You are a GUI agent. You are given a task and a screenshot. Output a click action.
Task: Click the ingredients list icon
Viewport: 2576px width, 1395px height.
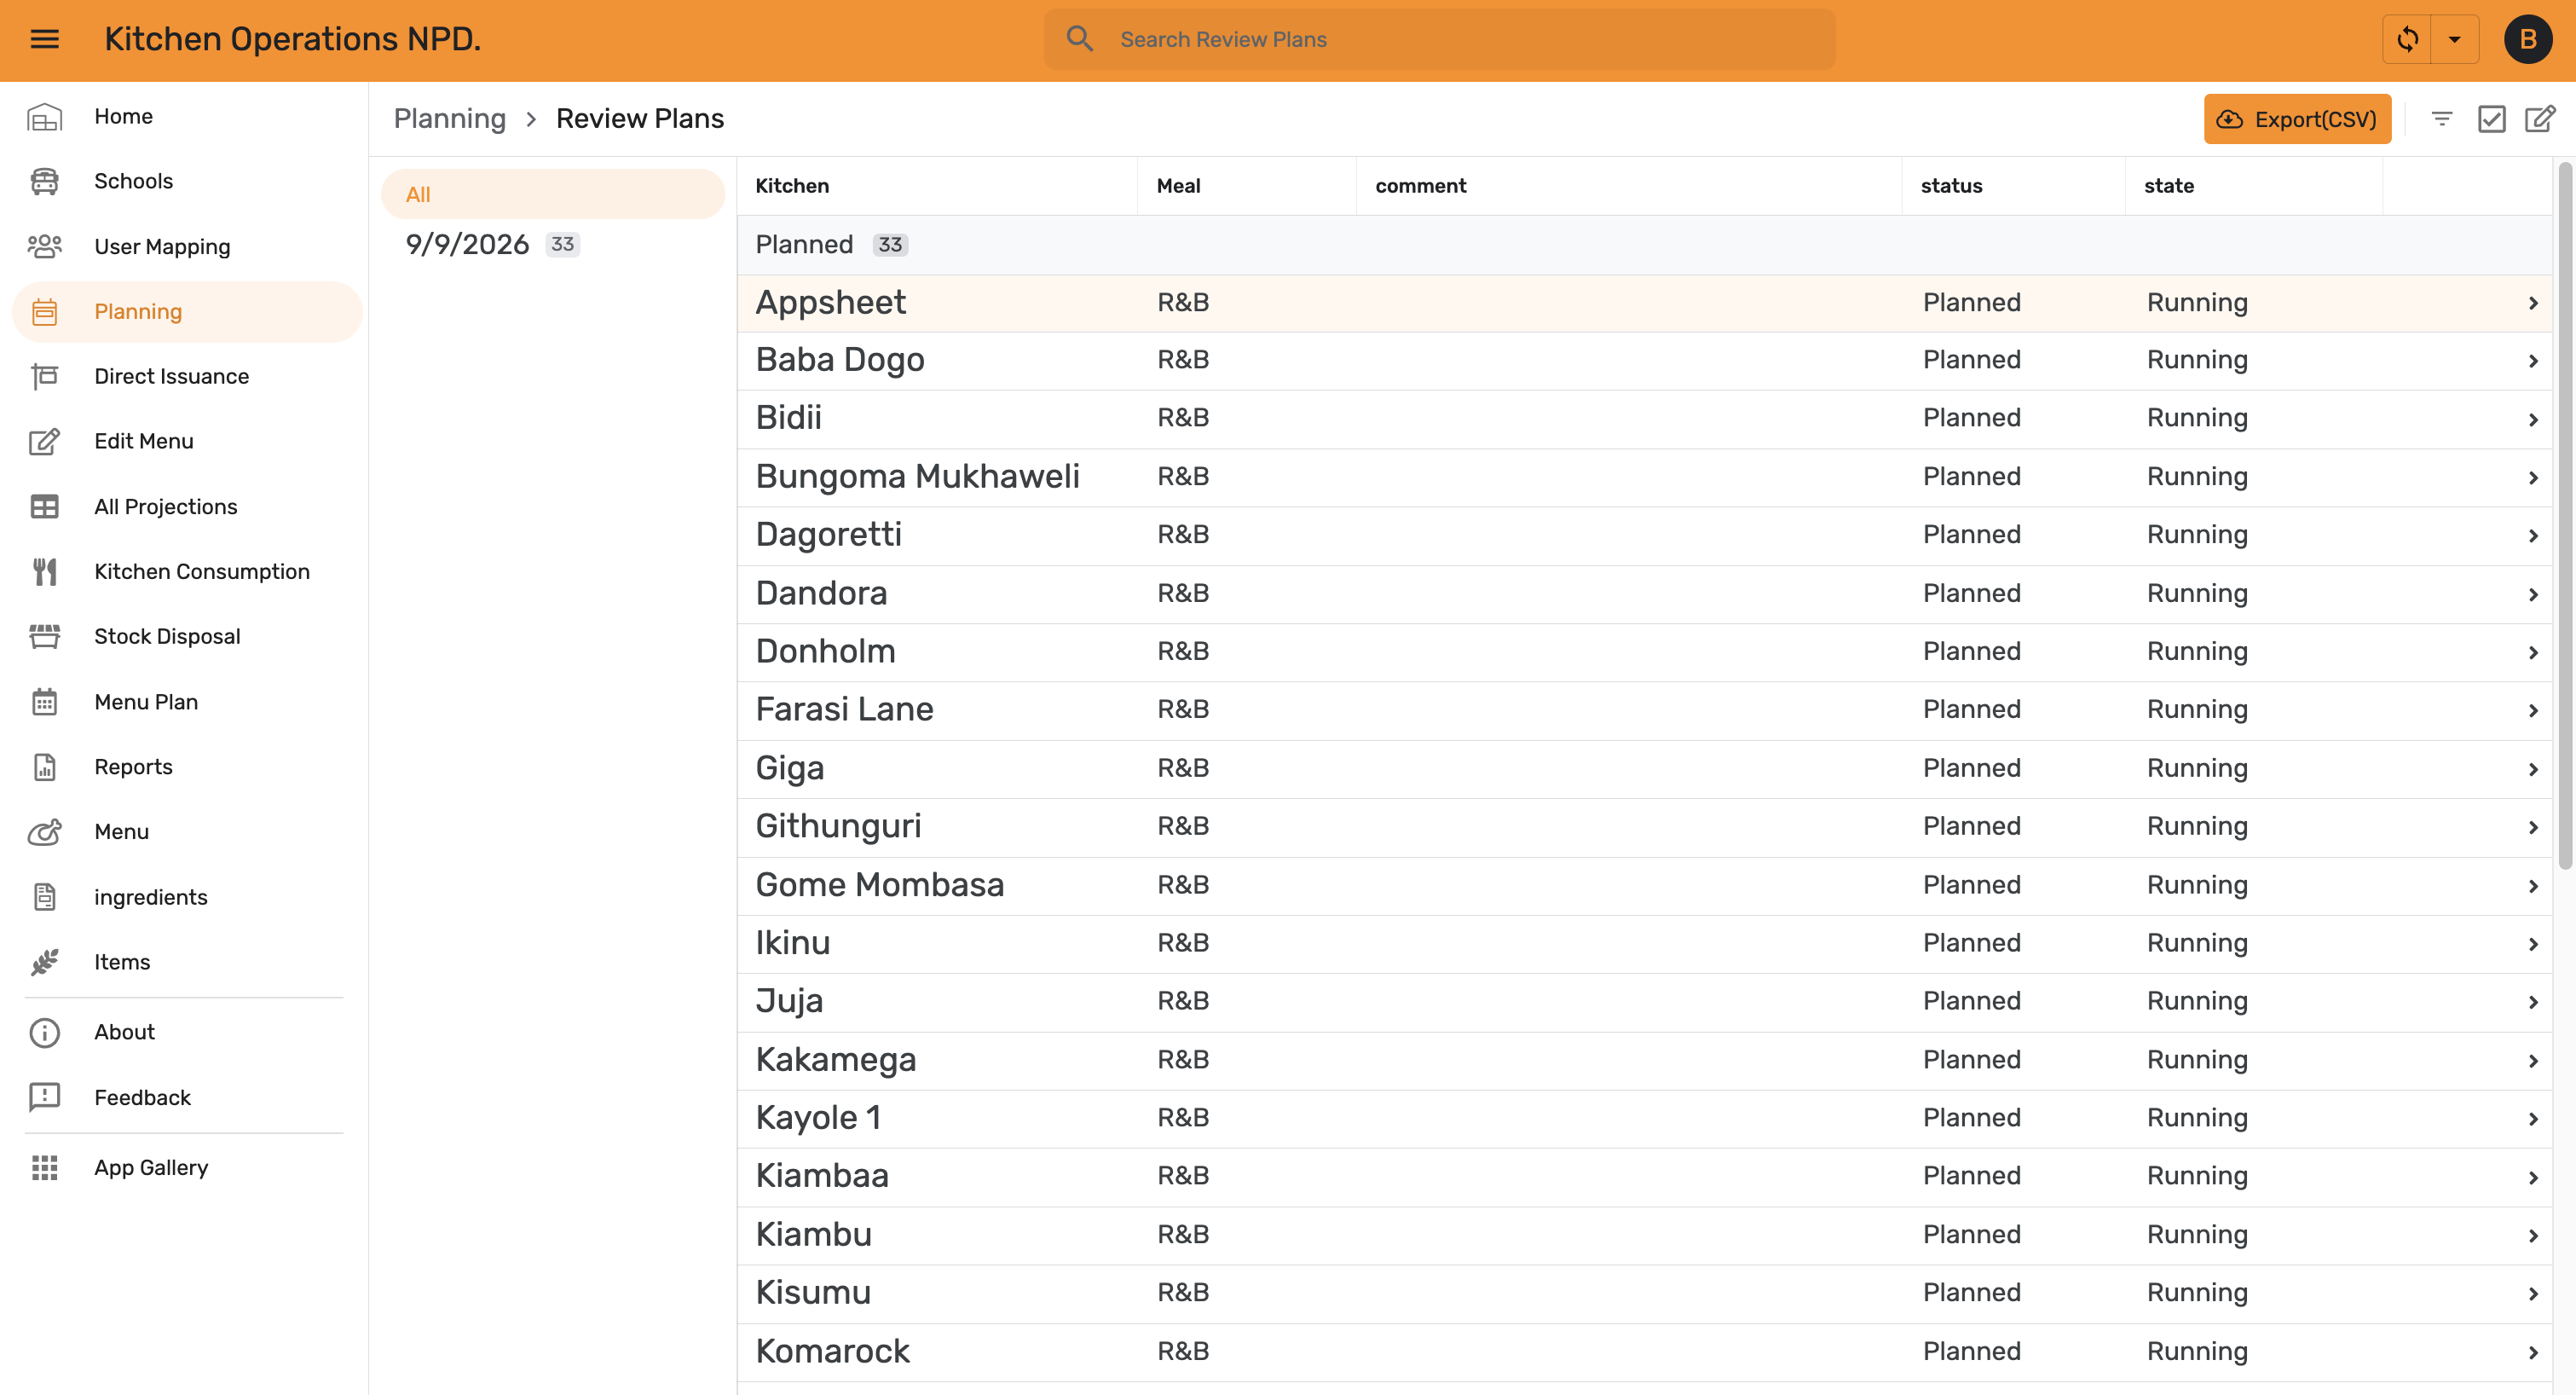tap(45, 896)
